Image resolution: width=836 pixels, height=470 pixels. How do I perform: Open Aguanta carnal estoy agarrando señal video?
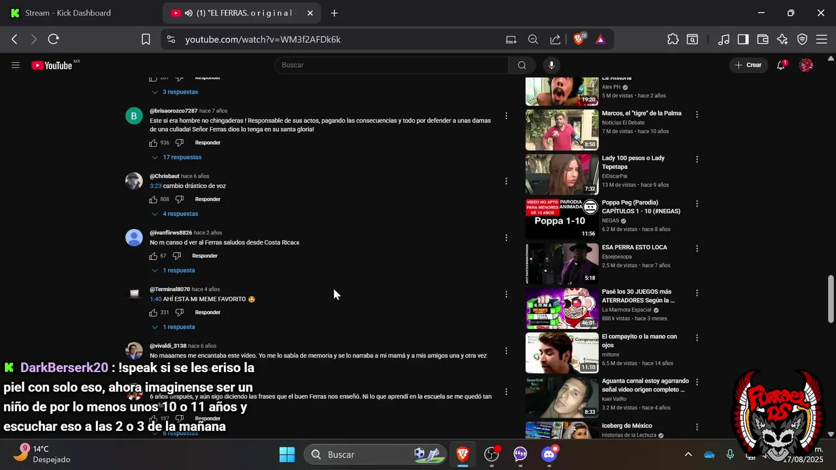(x=562, y=398)
